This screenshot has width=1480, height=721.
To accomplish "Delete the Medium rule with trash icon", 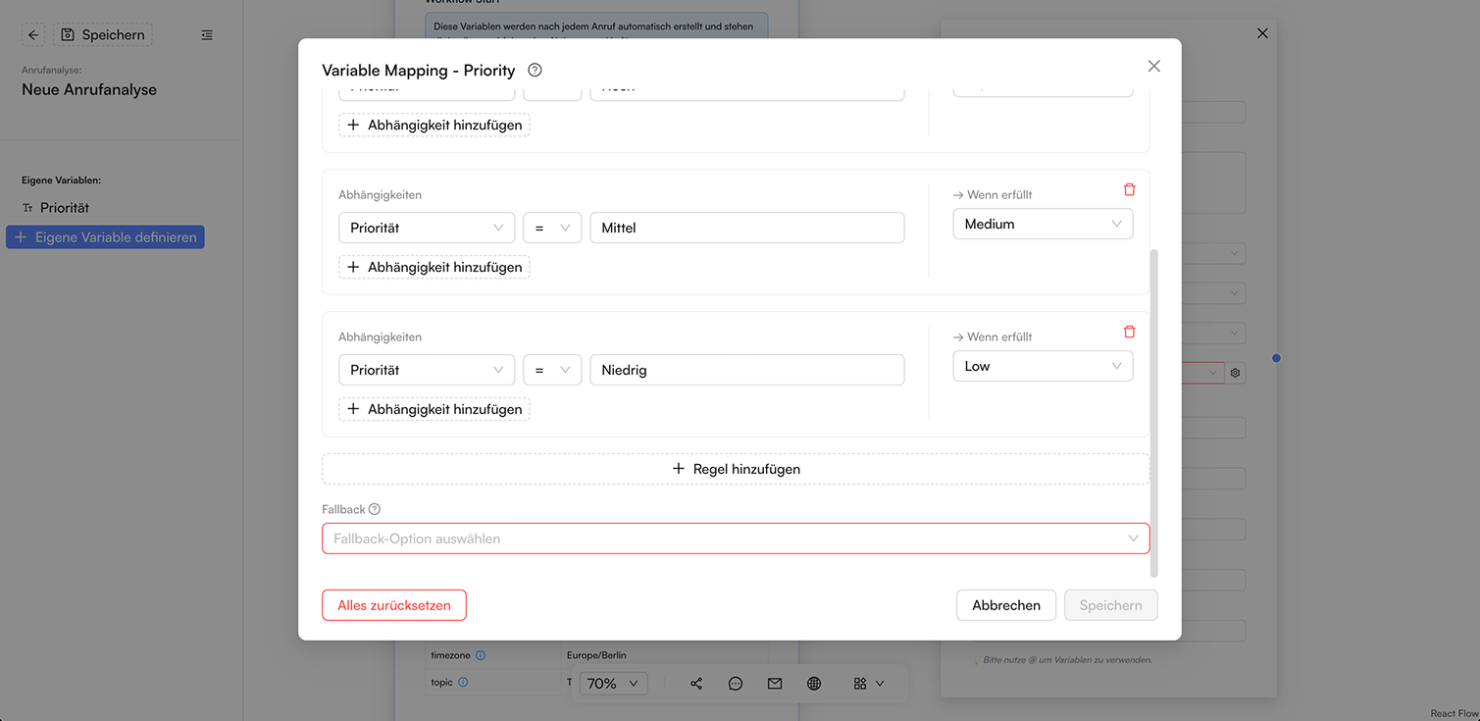I will point(1129,189).
